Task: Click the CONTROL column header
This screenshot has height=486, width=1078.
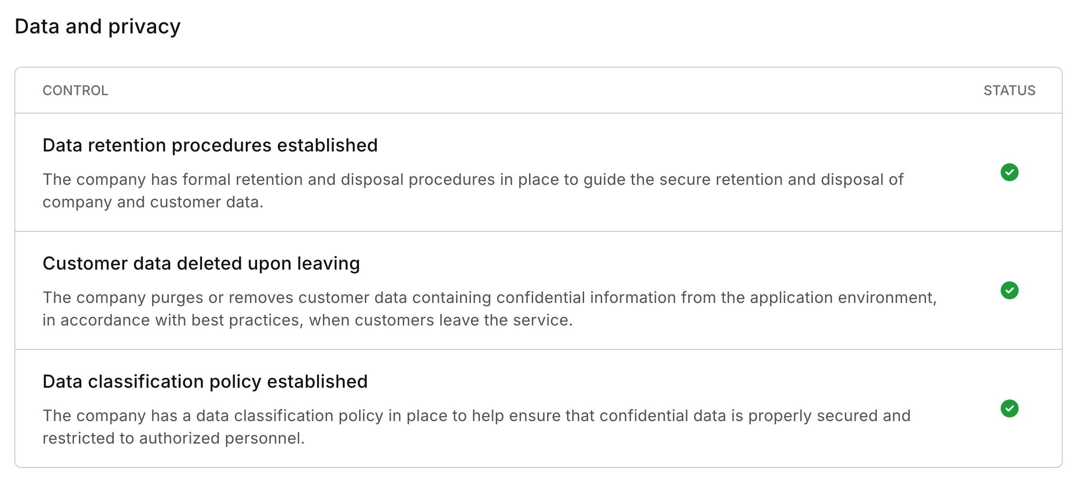Action: 75,90
